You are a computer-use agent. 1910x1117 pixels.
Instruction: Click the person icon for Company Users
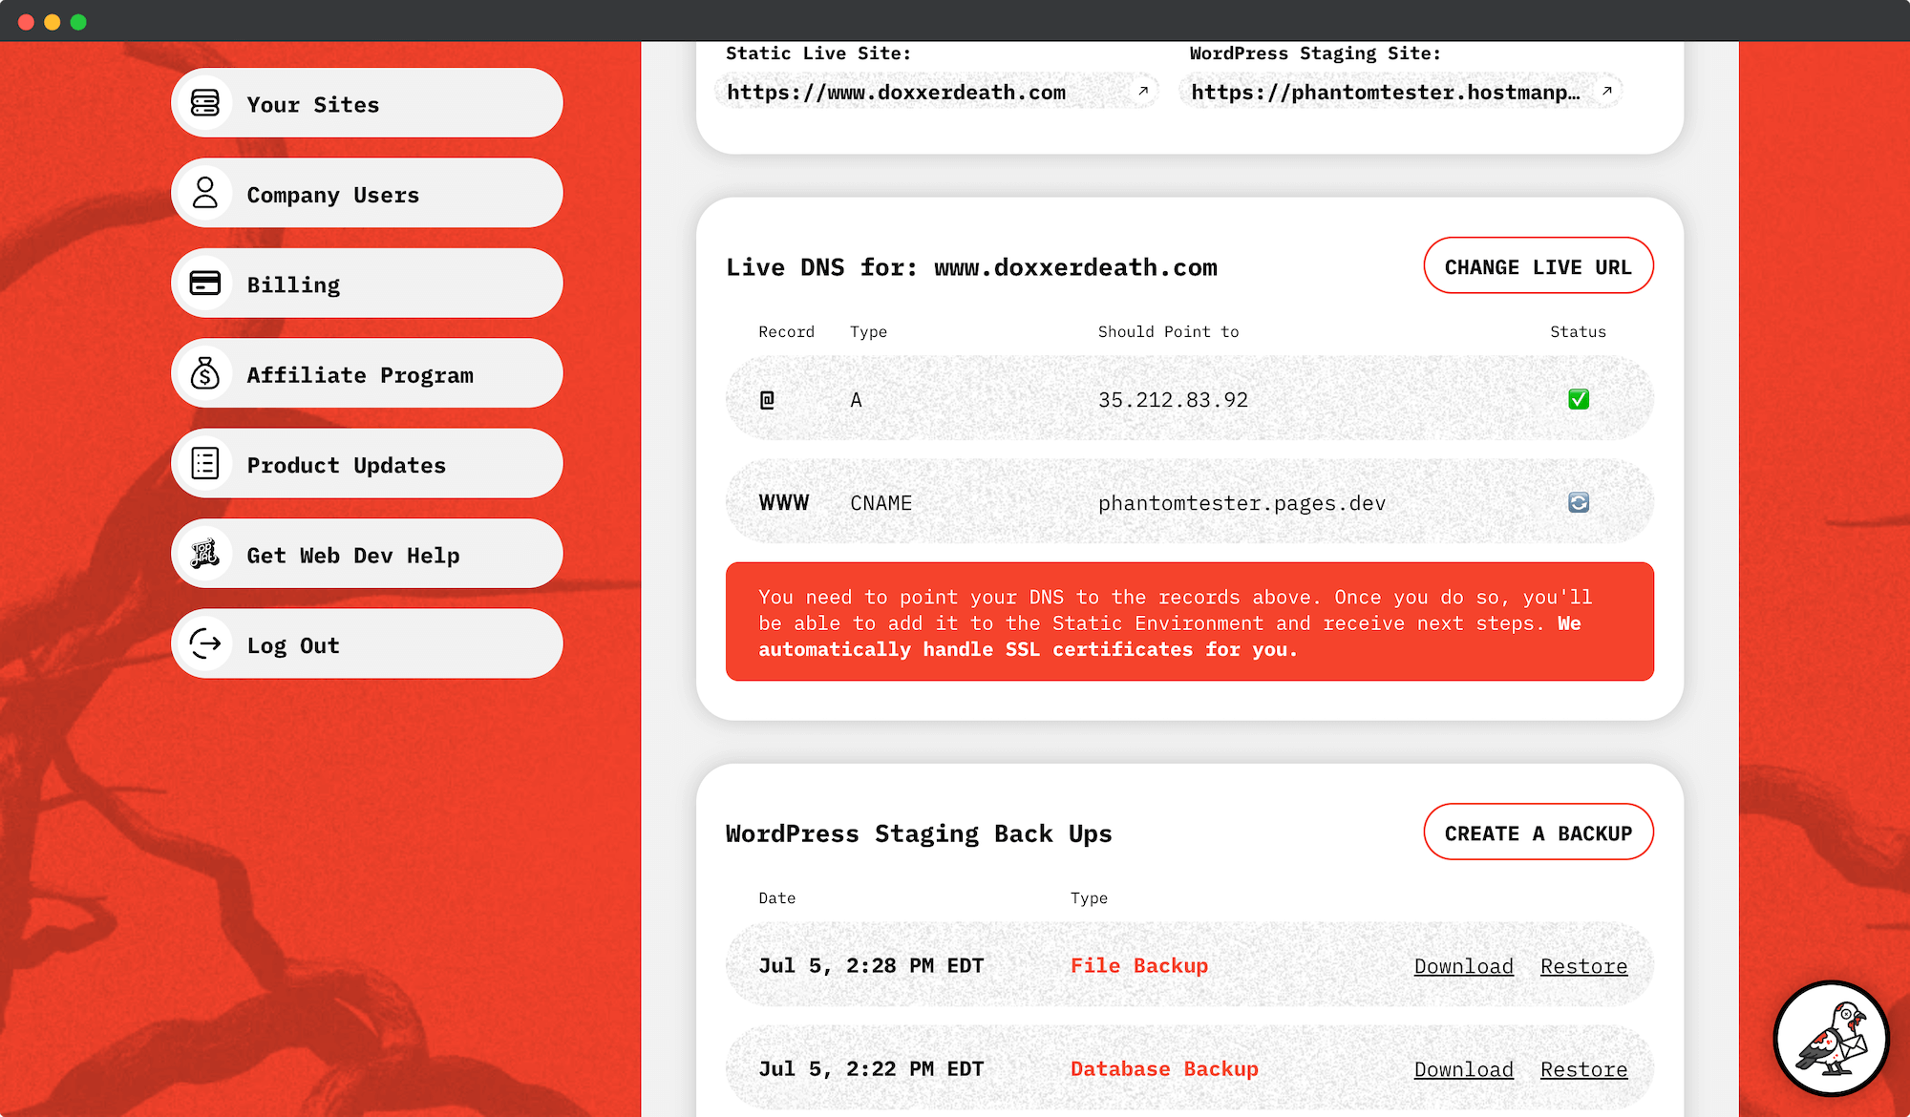coord(205,193)
